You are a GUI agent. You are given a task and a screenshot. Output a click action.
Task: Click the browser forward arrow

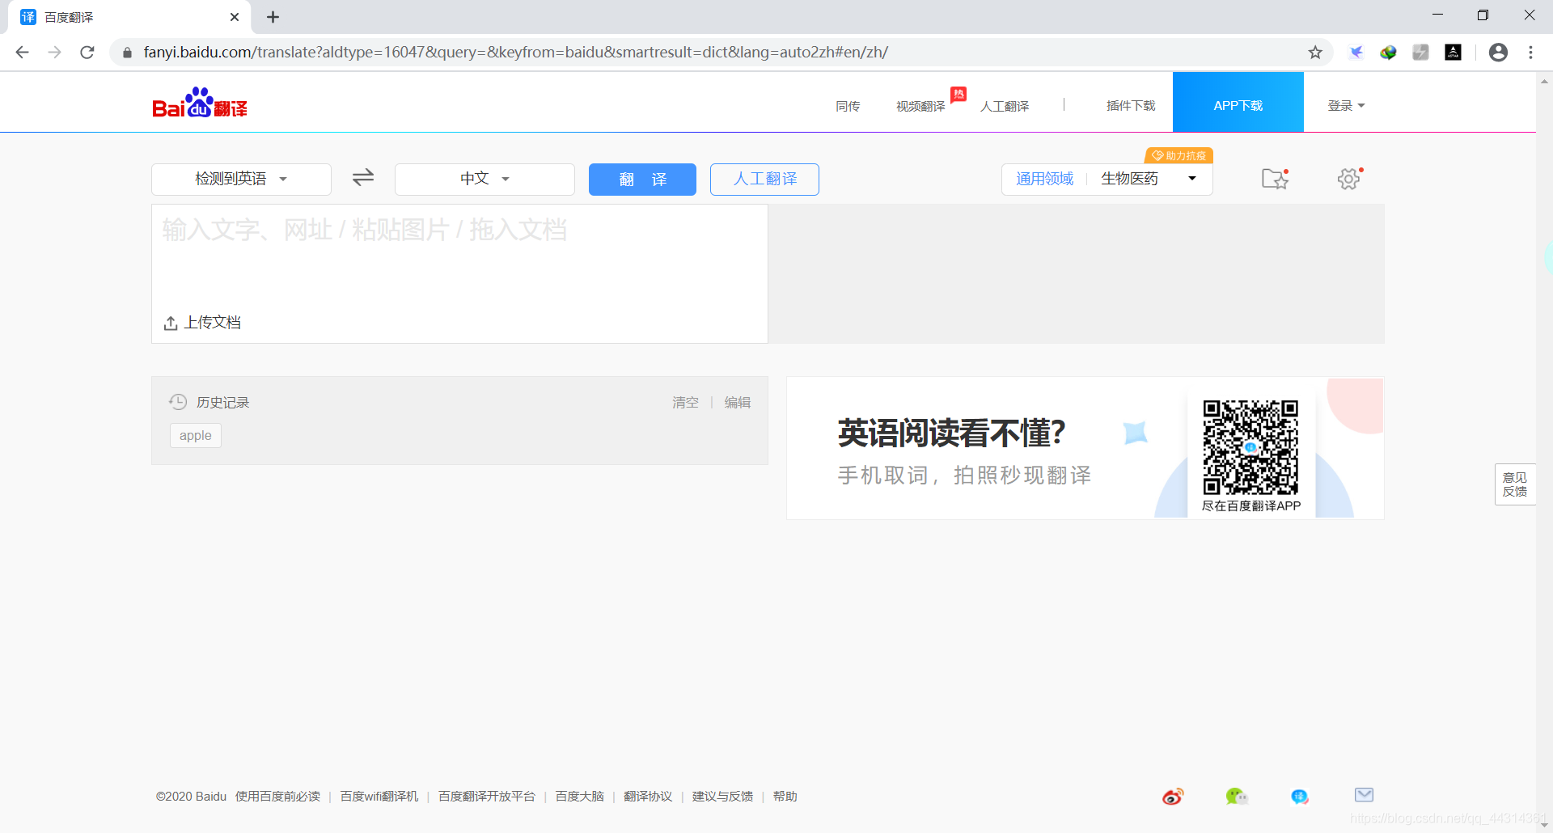[x=55, y=53]
